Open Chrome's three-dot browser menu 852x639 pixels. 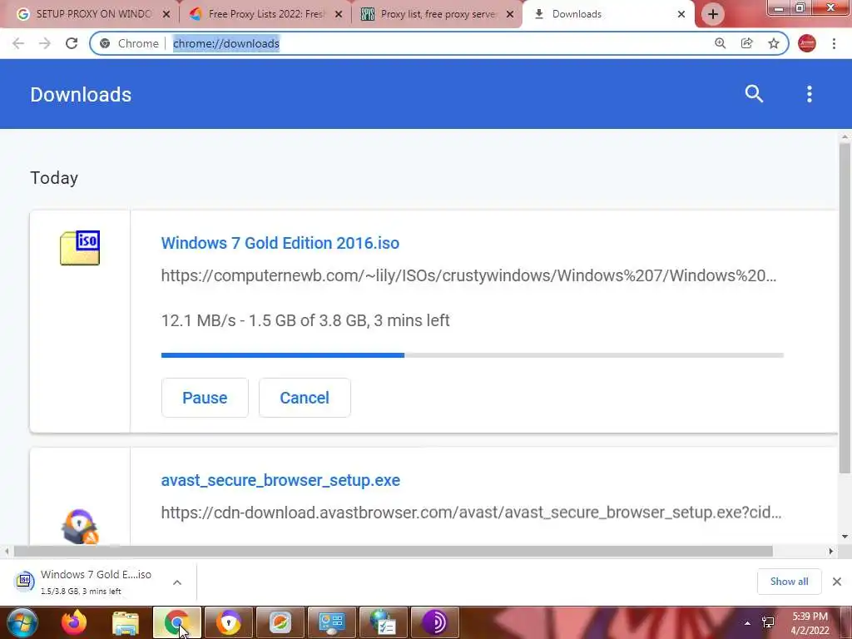[x=834, y=43]
